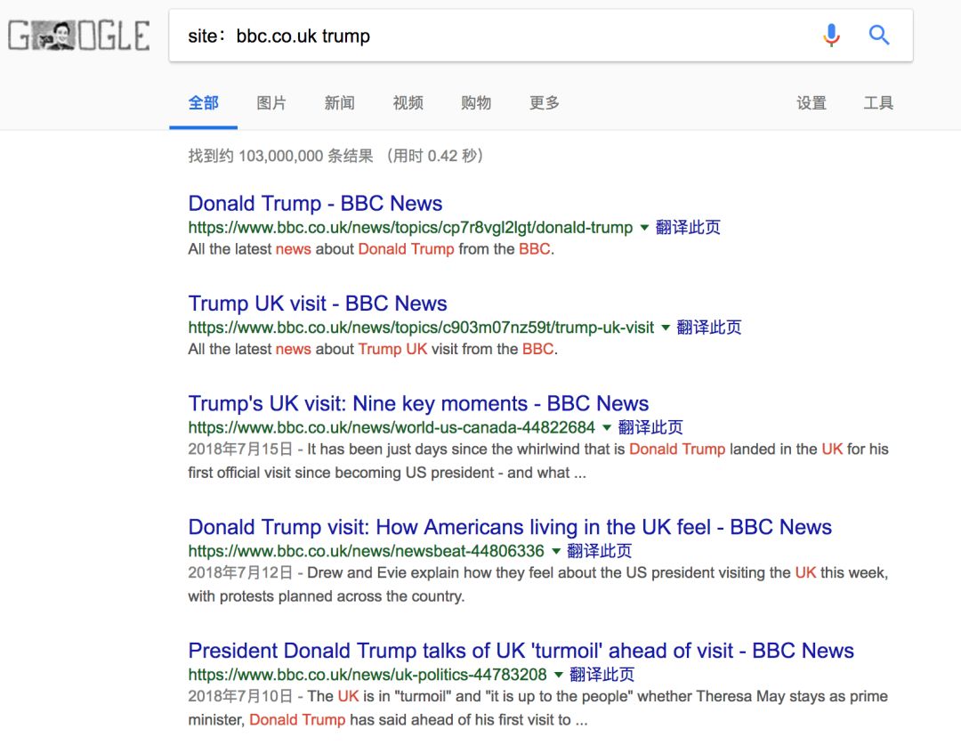Open 'Donald Trump - BBC News' result

tap(315, 203)
